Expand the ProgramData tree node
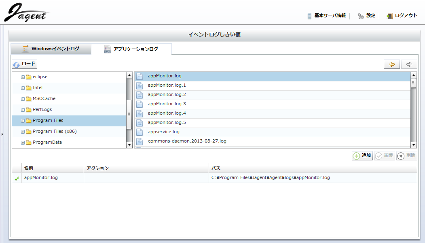This screenshot has height=243, width=425. point(23,143)
